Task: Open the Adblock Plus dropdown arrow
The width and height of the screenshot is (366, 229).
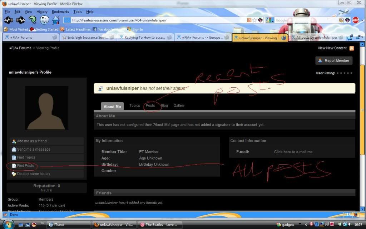Action: tap(362, 20)
